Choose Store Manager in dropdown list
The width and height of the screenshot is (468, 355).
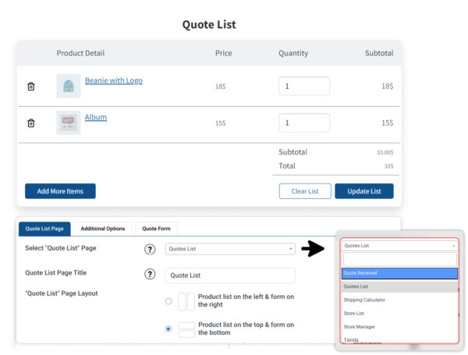(399, 327)
